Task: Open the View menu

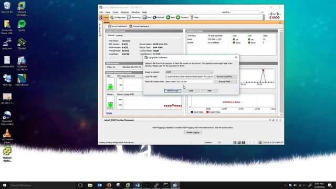Action: click(108, 13)
